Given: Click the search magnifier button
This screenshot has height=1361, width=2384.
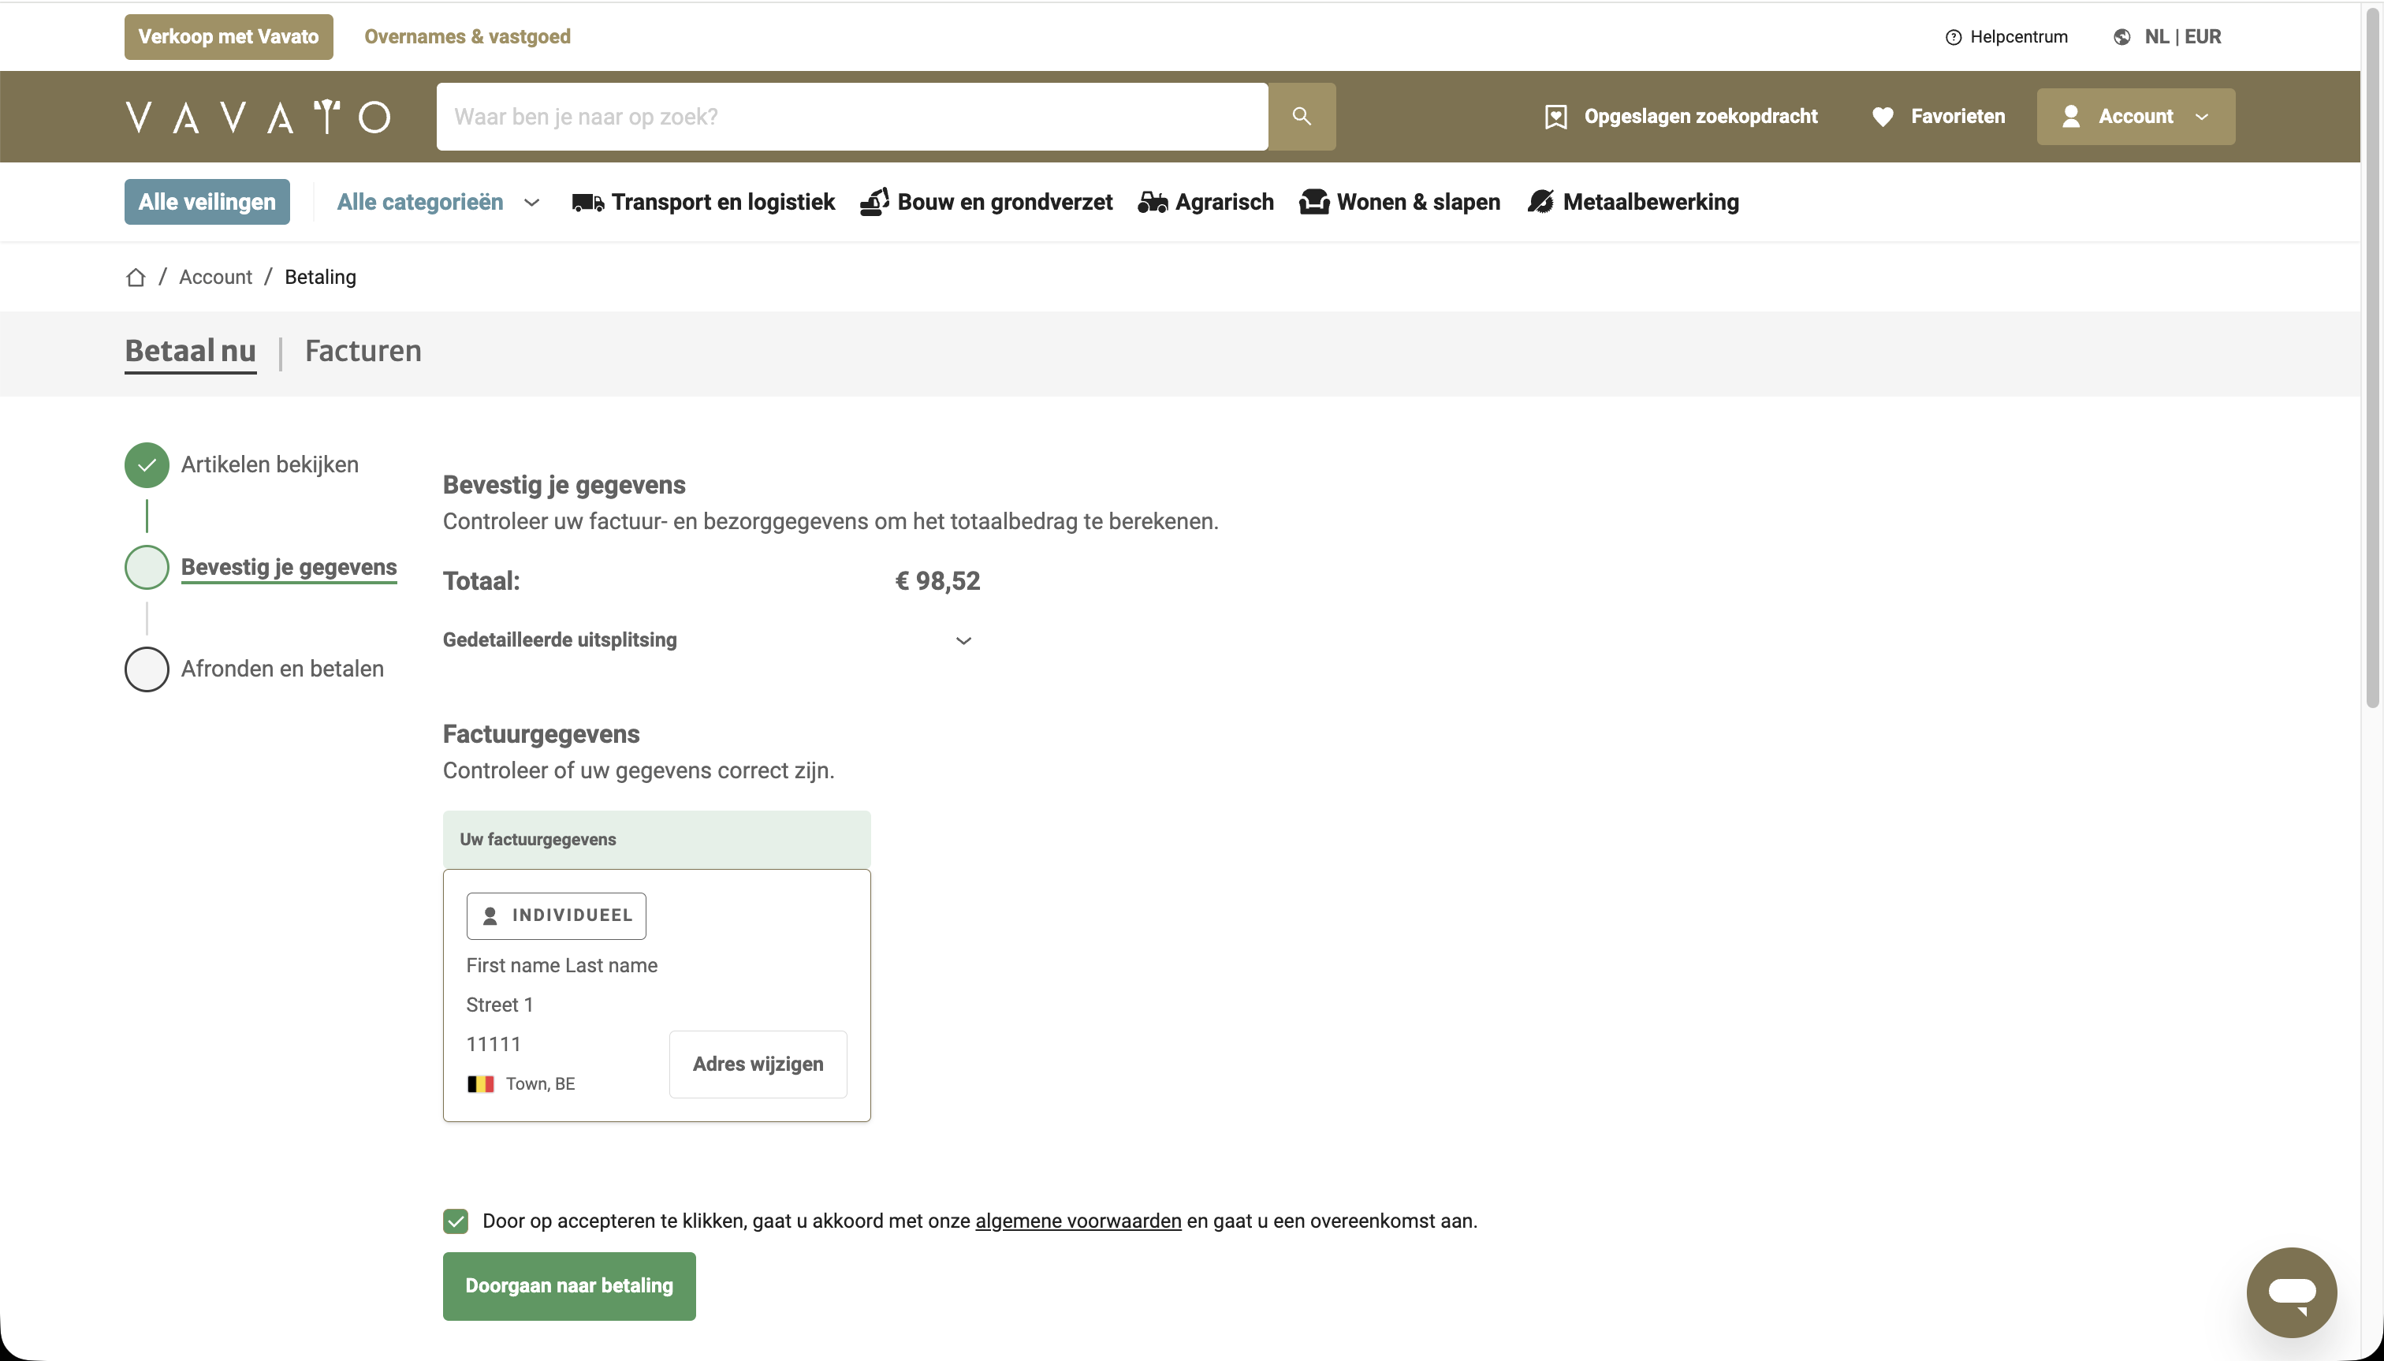Looking at the screenshot, I should coord(1301,116).
